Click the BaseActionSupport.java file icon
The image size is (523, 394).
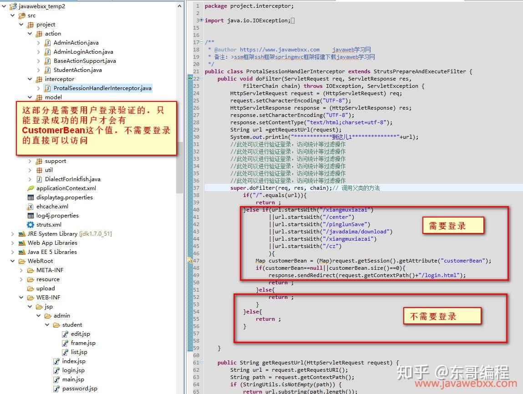point(48,61)
